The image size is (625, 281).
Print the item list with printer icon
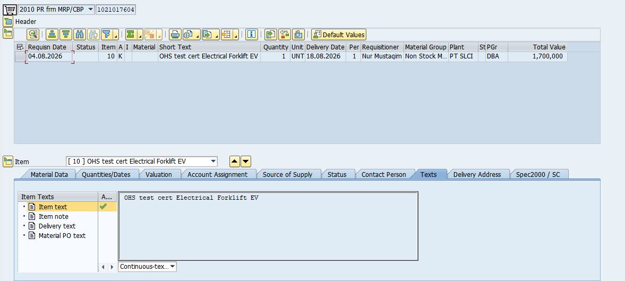coord(175,35)
